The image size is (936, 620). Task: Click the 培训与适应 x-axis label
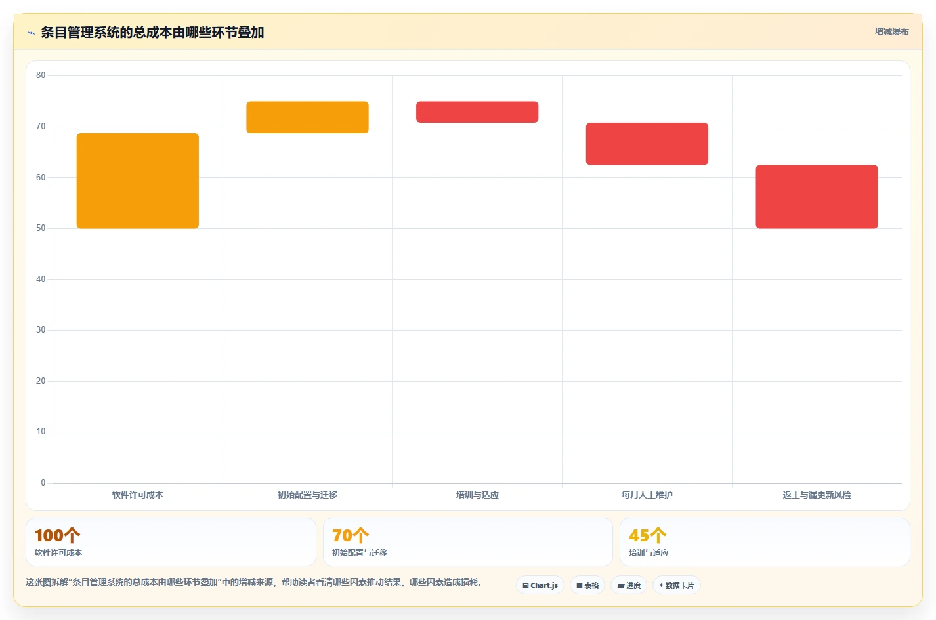coord(477,495)
